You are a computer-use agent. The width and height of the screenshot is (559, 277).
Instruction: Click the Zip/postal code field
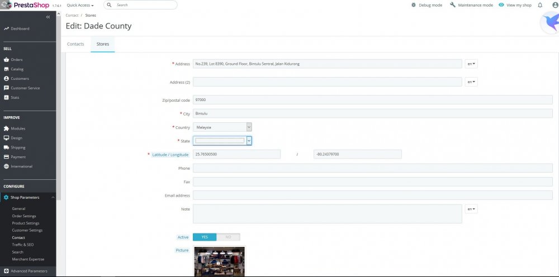pyautogui.click(x=372, y=100)
